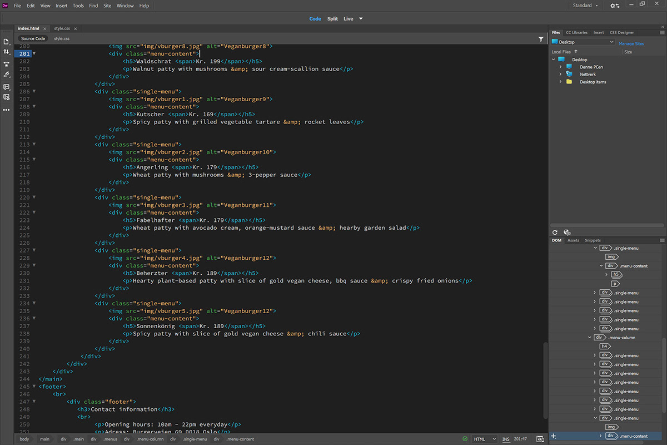Switch to Split view
Viewport: 667px width, 445px height.
[x=332, y=19]
